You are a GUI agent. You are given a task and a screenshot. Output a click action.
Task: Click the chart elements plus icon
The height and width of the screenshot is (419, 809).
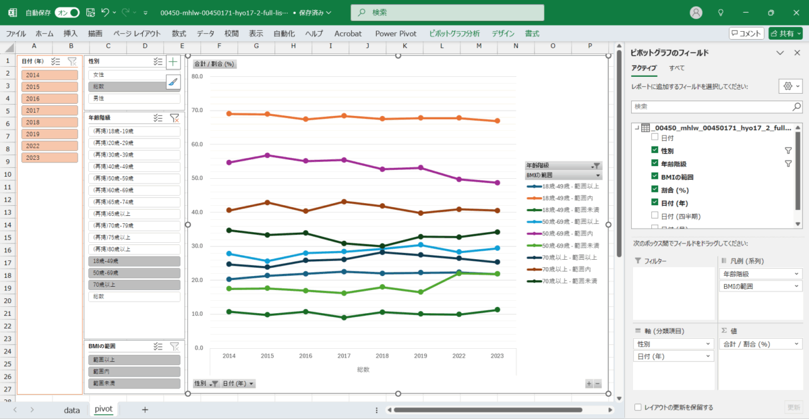coord(173,62)
